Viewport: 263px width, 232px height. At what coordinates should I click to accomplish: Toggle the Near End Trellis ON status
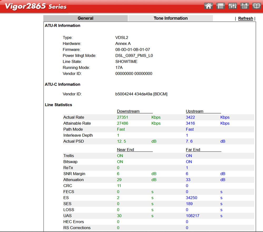(120, 156)
